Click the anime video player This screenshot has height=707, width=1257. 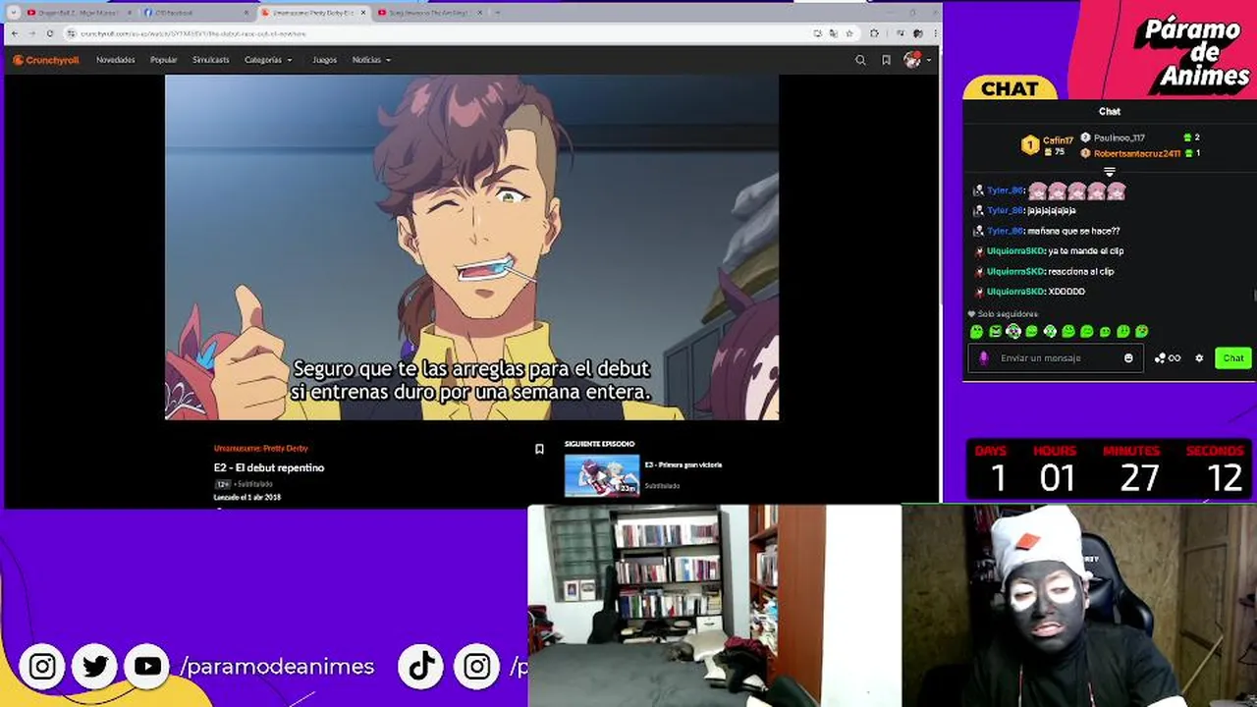471,247
